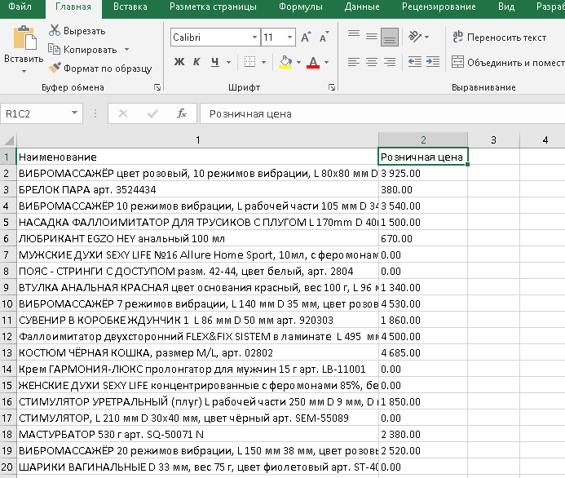The image size is (565, 478).
Task: Click formula bar options dots handle
Action: (x=95, y=113)
